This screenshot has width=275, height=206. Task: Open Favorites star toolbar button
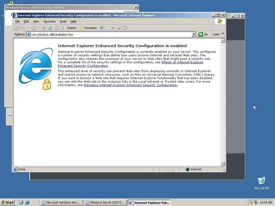(88, 28)
